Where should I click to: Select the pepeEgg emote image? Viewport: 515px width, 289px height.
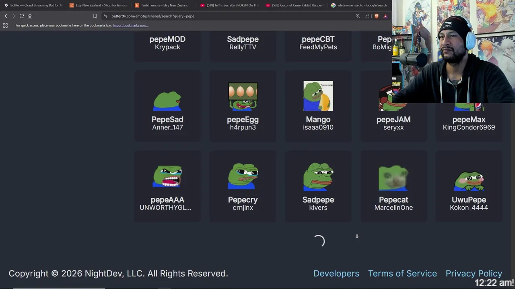point(243,96)
